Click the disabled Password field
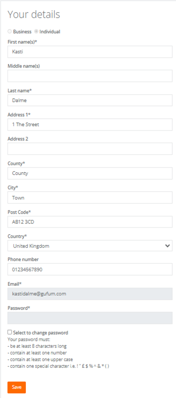The width and height of the screenshot is (176, 398). pos(90,318)
